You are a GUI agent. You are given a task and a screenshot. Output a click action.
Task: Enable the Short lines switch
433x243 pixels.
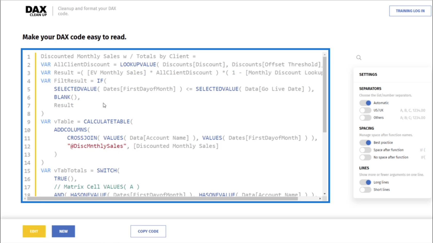point(365,190)
